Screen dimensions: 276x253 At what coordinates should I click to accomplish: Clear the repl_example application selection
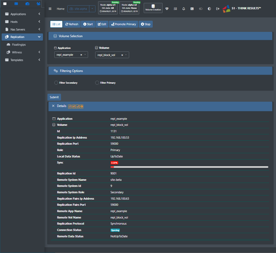[x=81, y=55]
